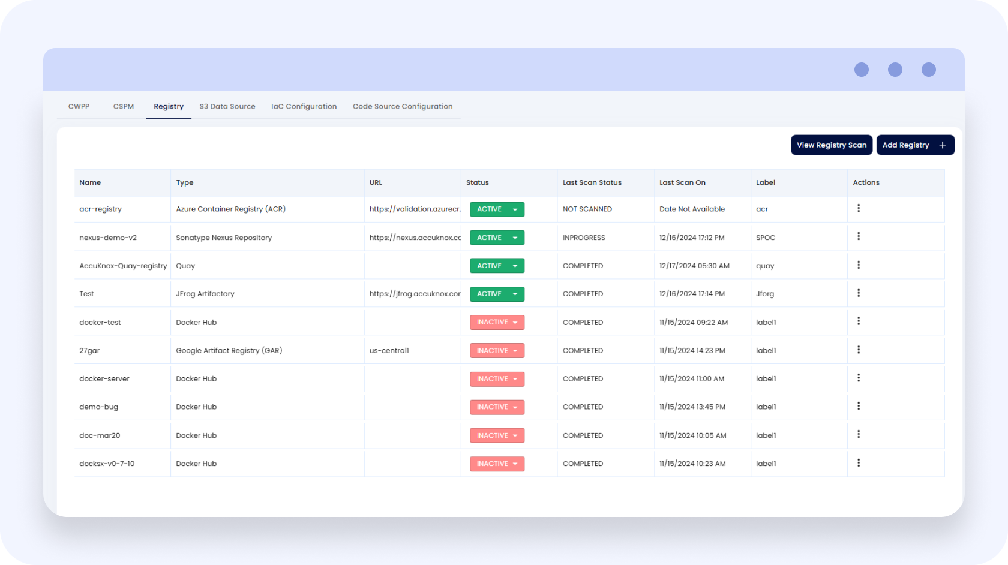This screenshot has height=565, width=1008.
Task: Click actions icon for demo-bug row
Action: coord(859,406)
